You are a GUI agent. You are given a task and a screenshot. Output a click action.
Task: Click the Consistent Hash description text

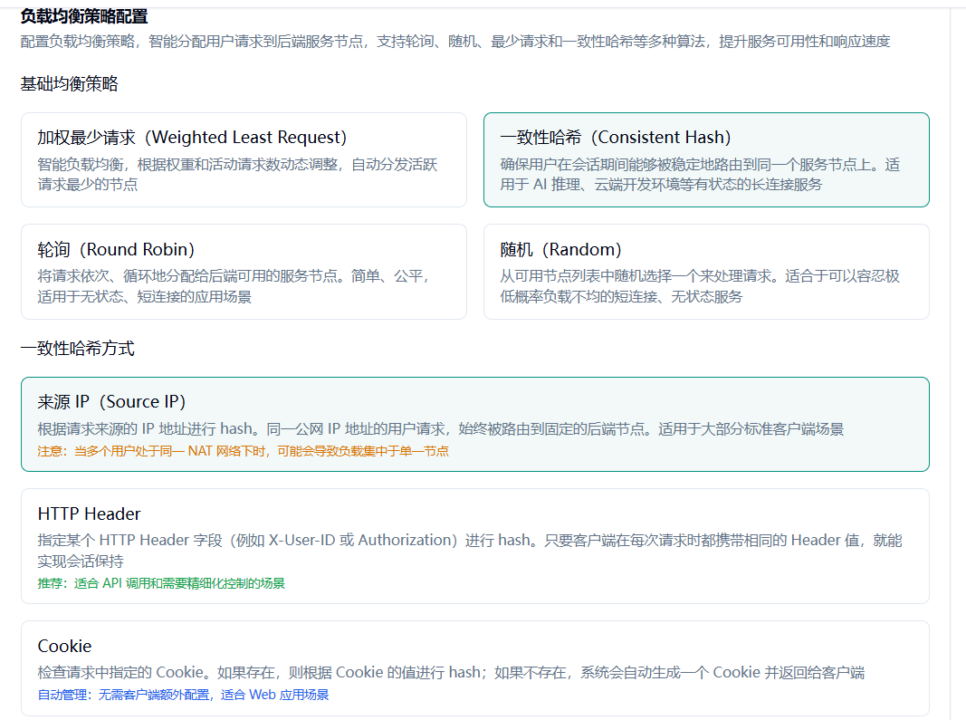700,174
